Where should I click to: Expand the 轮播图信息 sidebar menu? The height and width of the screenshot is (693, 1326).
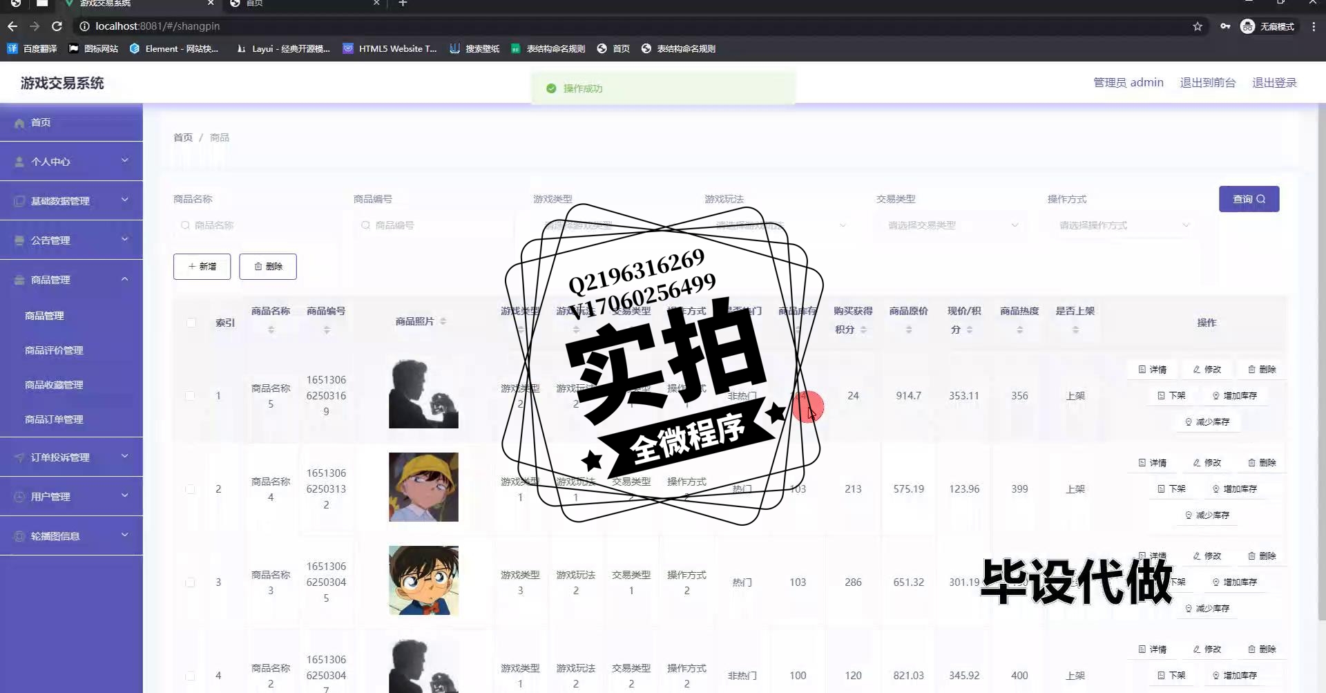(71, 536)
